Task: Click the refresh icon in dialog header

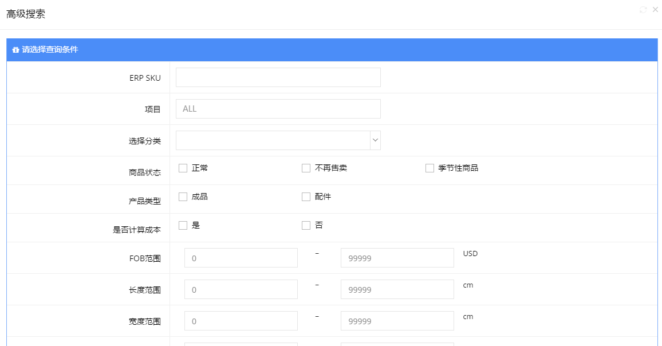Action: coord(643,10)
